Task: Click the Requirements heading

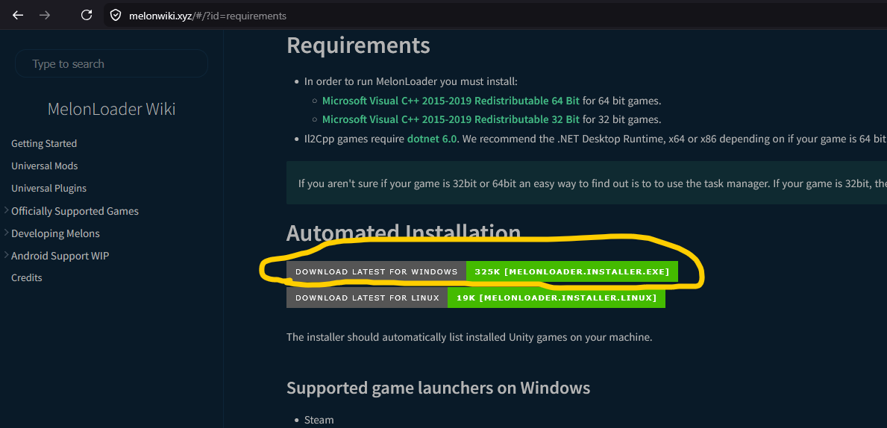Action: (359, 45)
